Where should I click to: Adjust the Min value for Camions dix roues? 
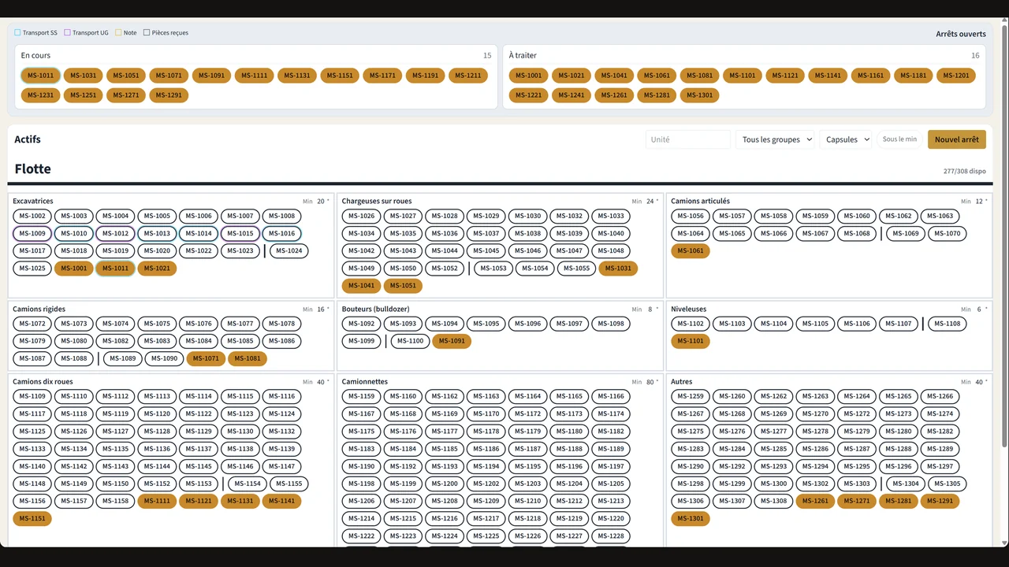point(322,382)
